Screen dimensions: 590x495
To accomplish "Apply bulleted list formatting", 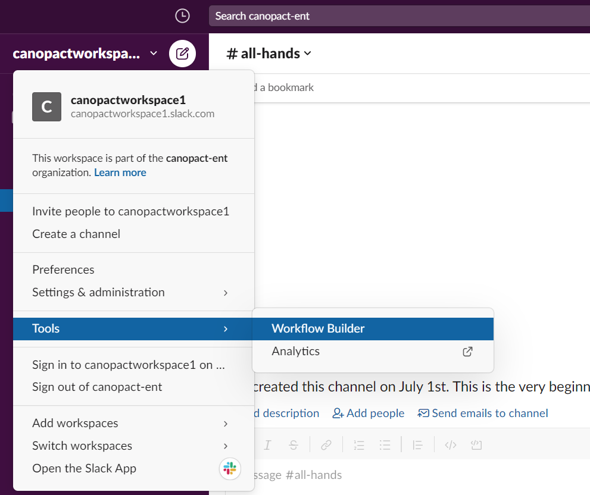I will 385,445.
